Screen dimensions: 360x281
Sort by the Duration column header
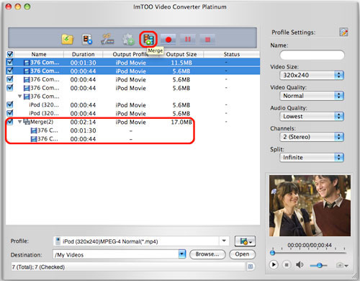click(84, 54)
